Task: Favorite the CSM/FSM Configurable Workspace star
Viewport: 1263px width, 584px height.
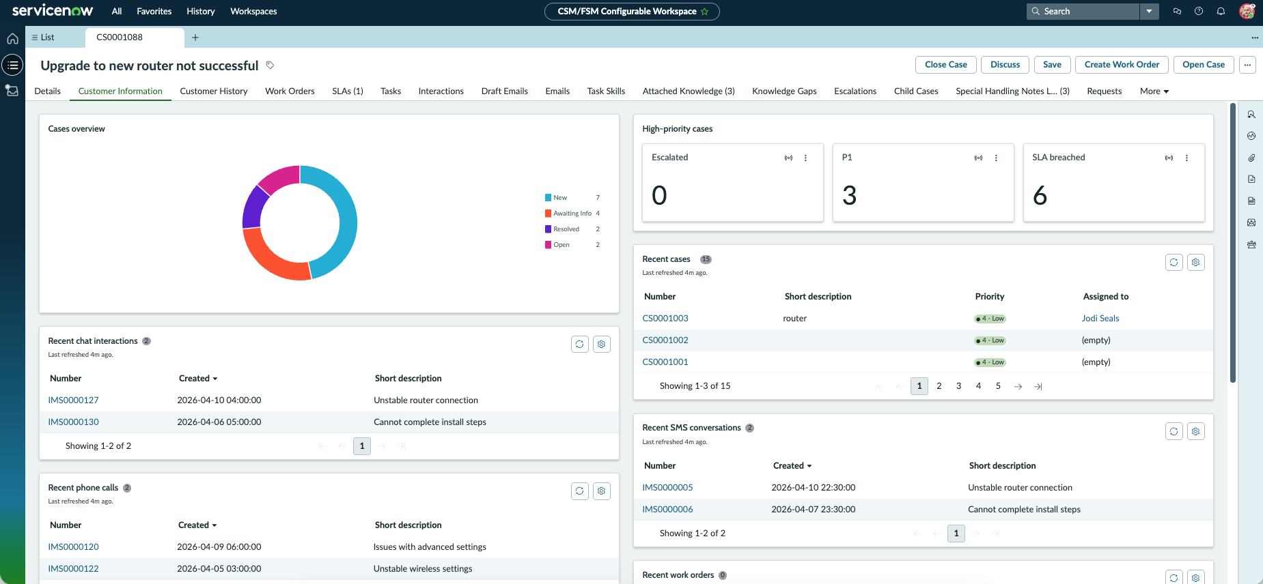Action: [704, 12]
